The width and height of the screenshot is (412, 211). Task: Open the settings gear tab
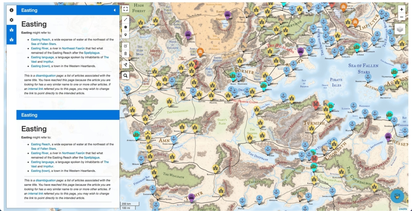(12, 20)
